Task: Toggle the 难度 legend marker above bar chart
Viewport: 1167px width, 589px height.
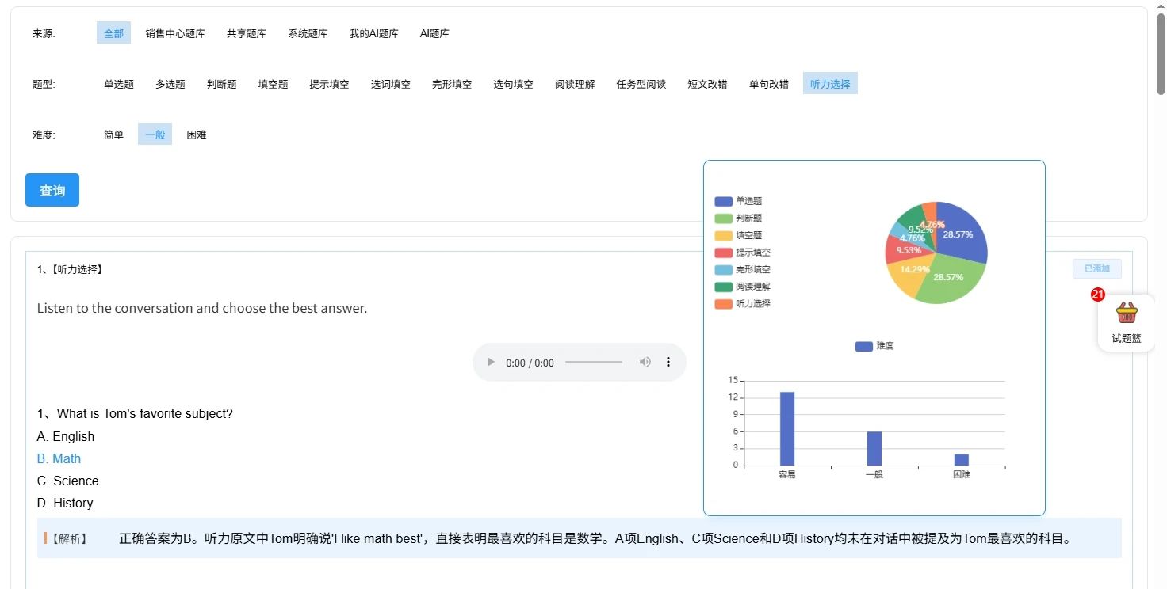Action: click(864, 347)
